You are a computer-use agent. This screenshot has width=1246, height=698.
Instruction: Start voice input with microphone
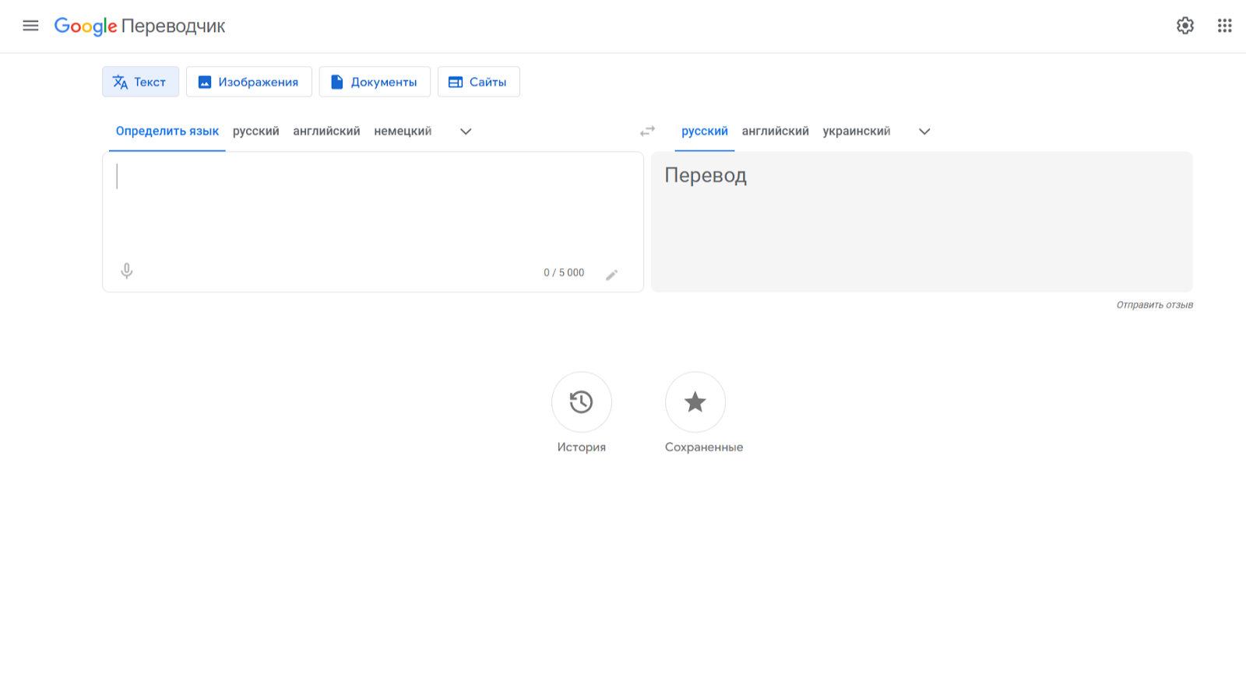tap(127, 271)
